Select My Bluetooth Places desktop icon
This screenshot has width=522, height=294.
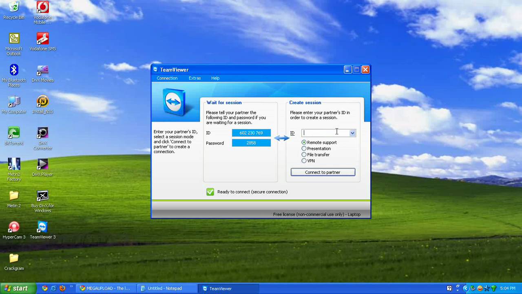(x=14, y=76)
